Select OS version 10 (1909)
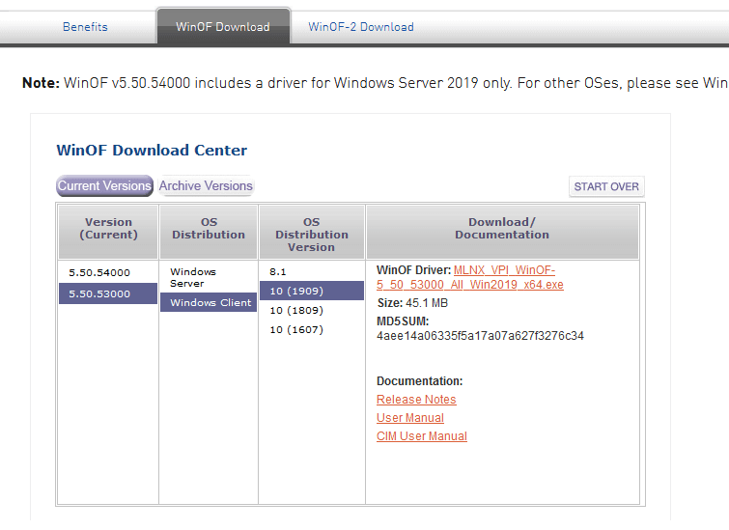729x530 pixels. (x=312, y=291)
